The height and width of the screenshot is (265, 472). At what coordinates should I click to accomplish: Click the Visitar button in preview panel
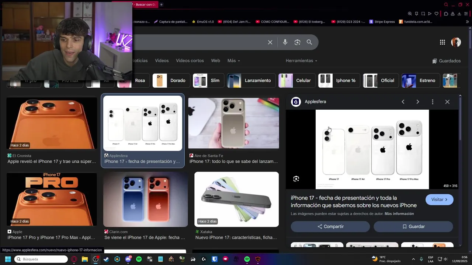(x=439, y=199)
